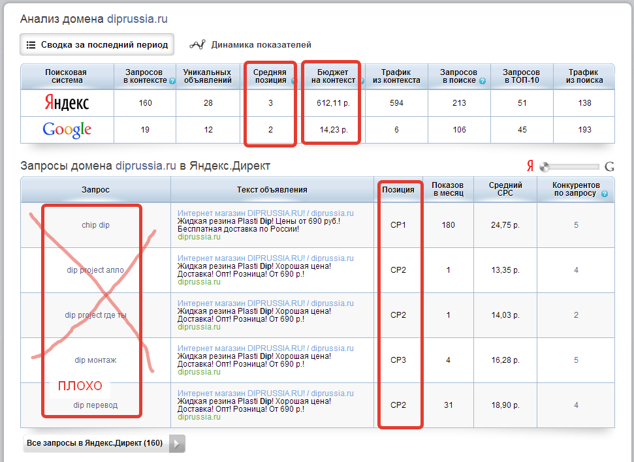Click Google TOP-10 queries value 45

point(522,130)
